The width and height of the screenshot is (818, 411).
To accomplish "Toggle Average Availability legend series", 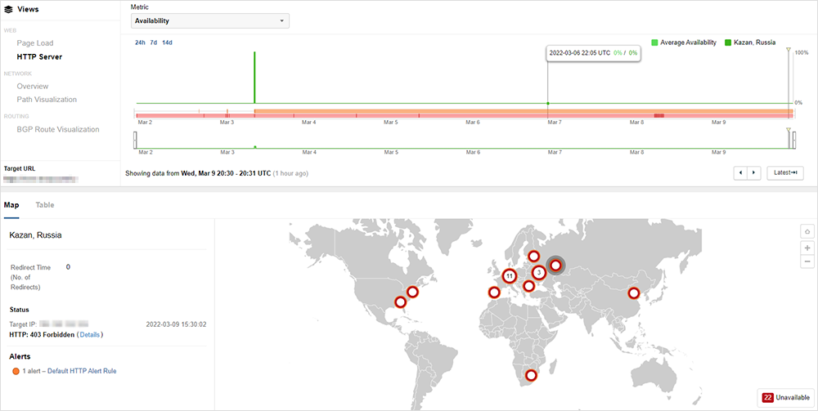I will pyautogui.click(x=684, y=42).
